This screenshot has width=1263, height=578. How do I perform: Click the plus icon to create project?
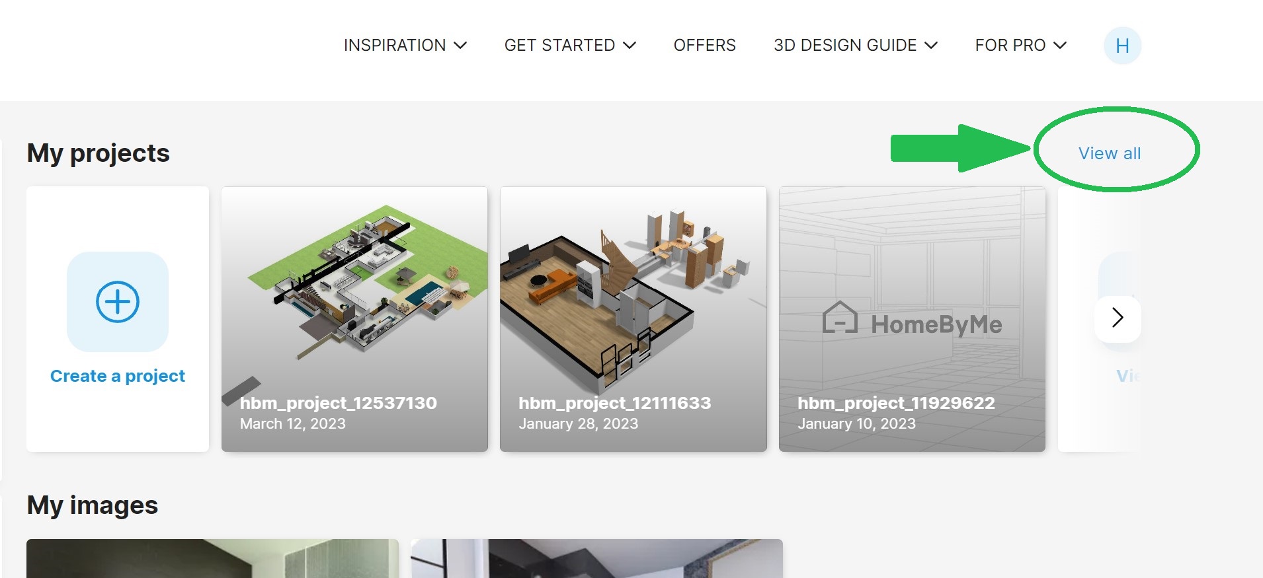(x=118, y=302)
